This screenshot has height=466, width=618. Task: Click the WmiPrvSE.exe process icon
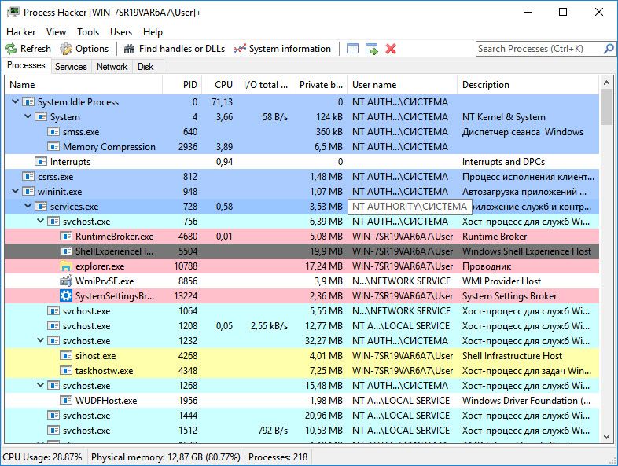coord(66,281)
